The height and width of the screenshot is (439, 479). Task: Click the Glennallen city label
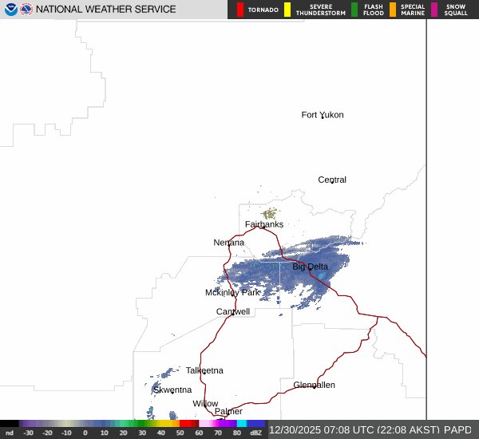pos(314,385)
